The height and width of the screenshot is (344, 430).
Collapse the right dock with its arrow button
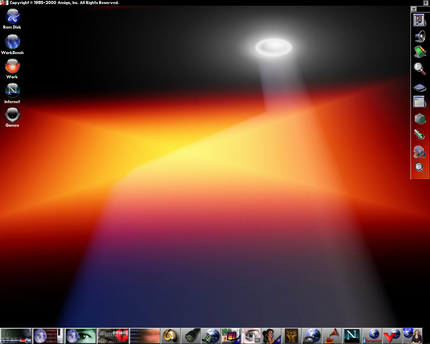pos(414,9)
